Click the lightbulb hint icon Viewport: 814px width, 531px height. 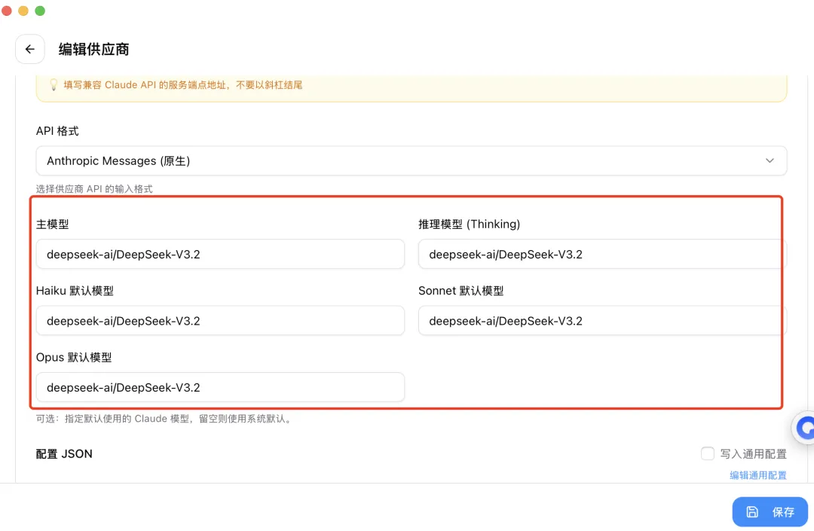[54, 84]
